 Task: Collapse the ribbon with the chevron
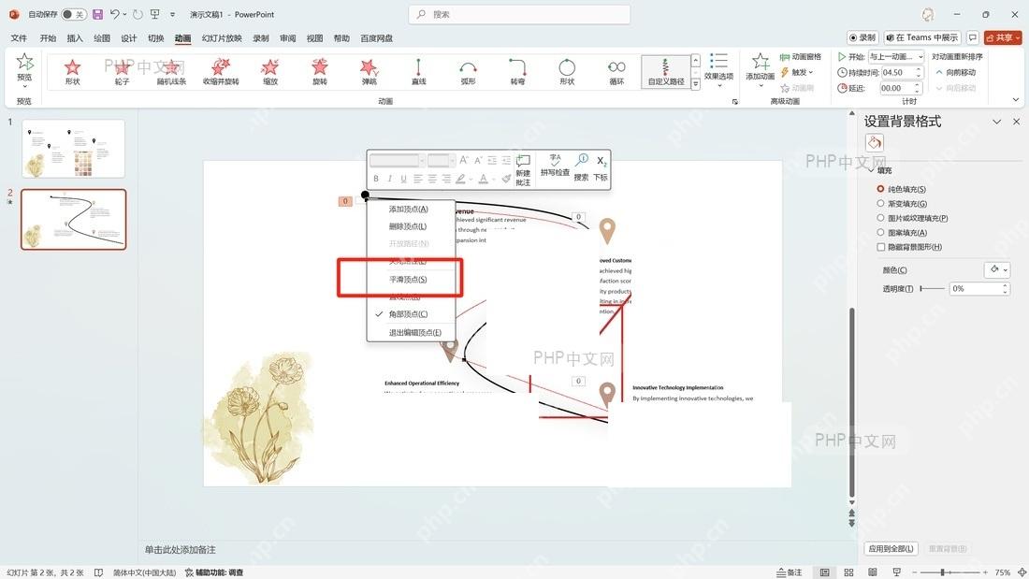[x=1015, y=100]
